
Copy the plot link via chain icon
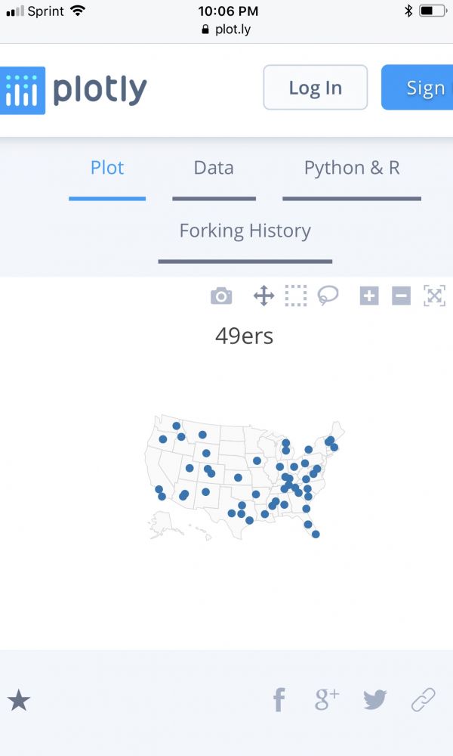pyautogui.click(x=424, y=700)
